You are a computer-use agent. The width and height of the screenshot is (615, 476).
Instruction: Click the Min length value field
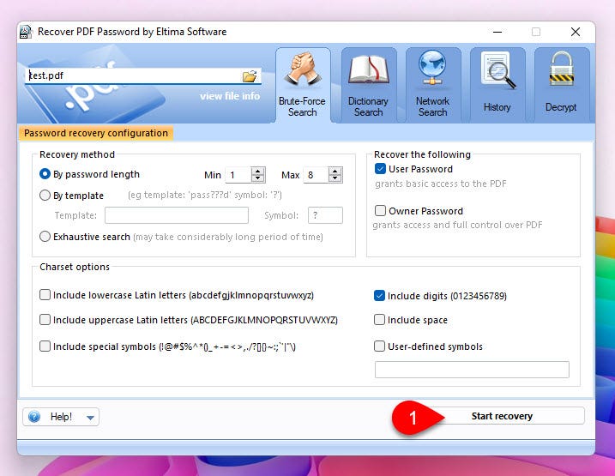pyautogui.click(x=238, y=175)
